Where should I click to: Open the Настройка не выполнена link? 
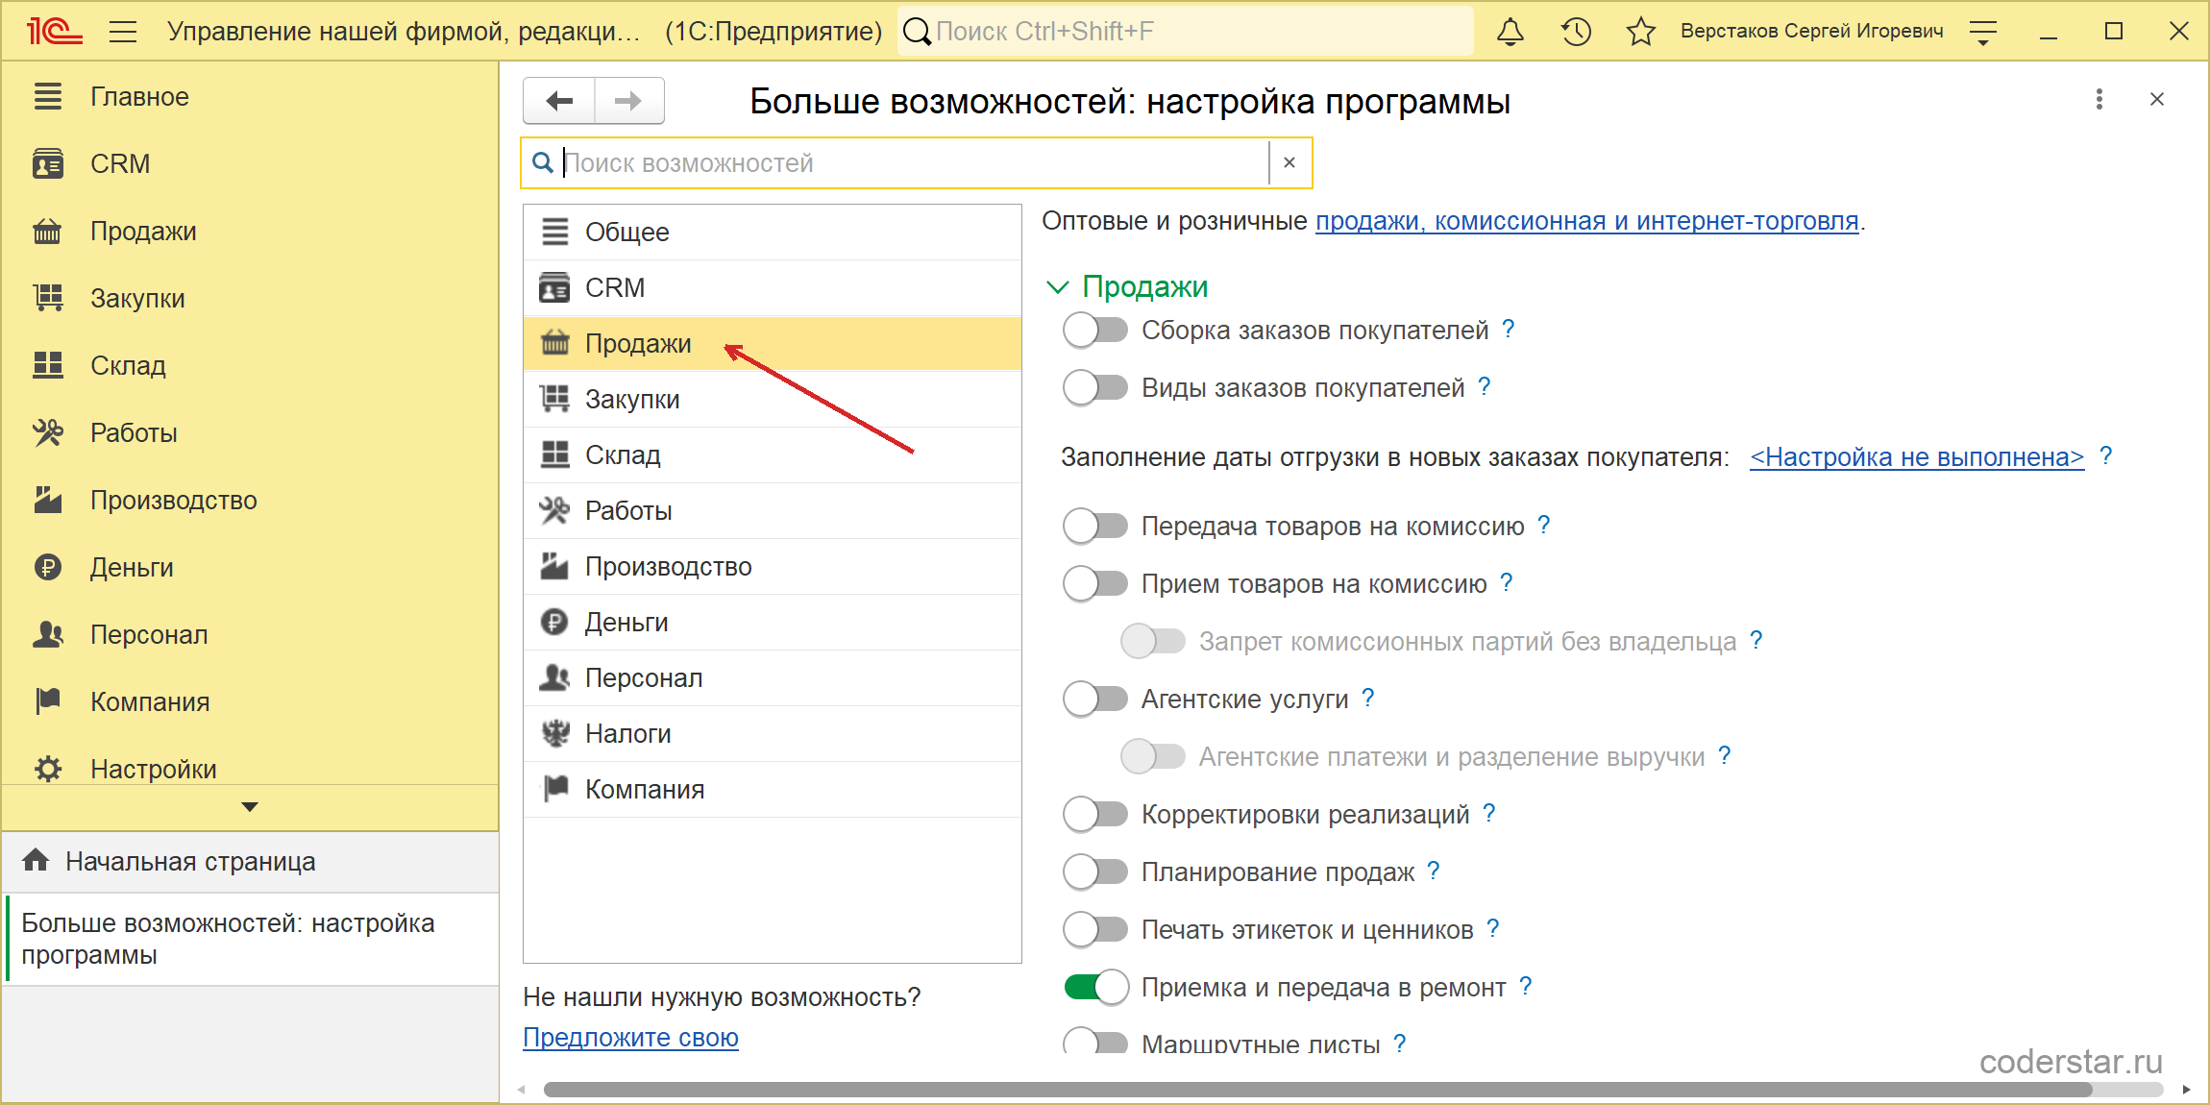coord(1917,457)
